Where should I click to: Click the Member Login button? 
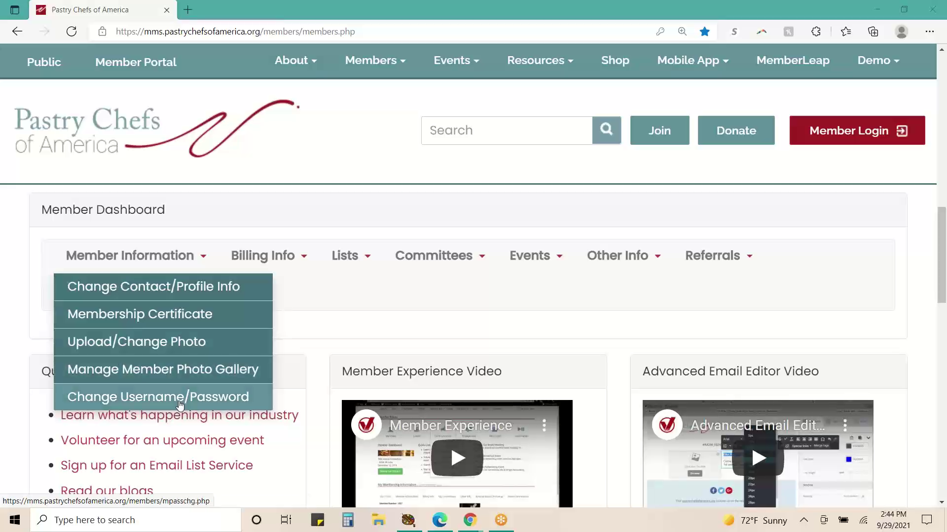pyautogui.click(x=857, y=131)
